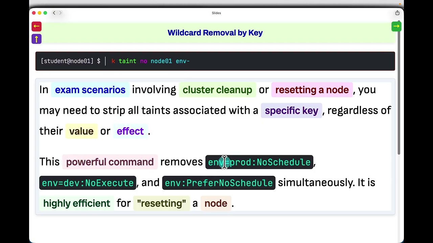Click the purple up-arrow button
This screenshot has height=243, width=433.
(x=37, y=39)
